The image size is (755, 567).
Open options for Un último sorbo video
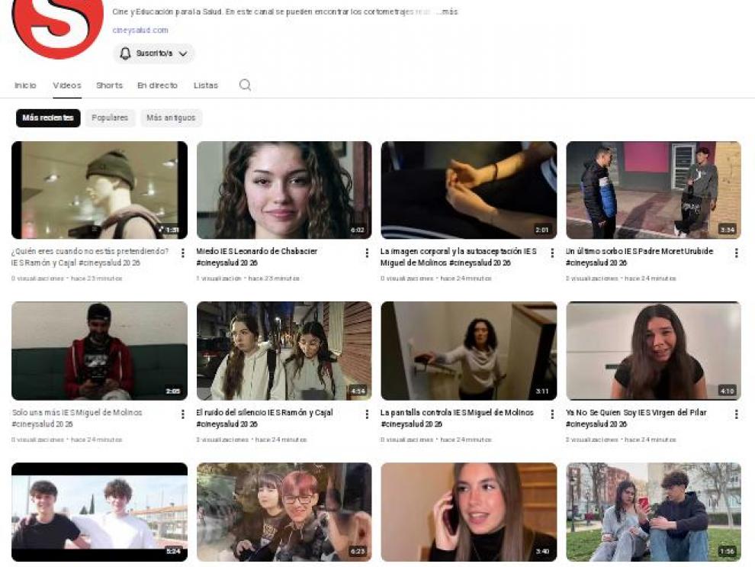tap(736, 253)
